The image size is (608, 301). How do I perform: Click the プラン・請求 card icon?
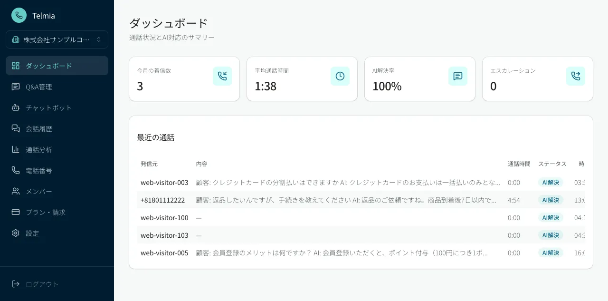pos(15,212)
